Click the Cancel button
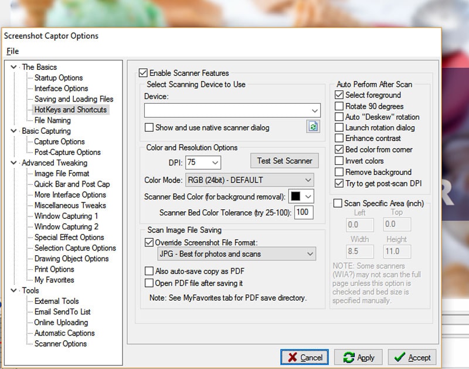This screenshot has height=369, width=469. coord(304,357)
